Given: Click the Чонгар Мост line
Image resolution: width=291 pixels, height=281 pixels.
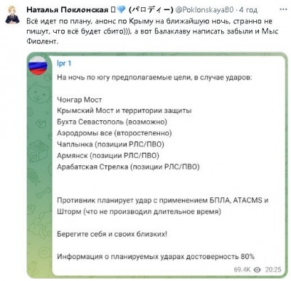Looking at the screenshot, I should tap(79, 100).
